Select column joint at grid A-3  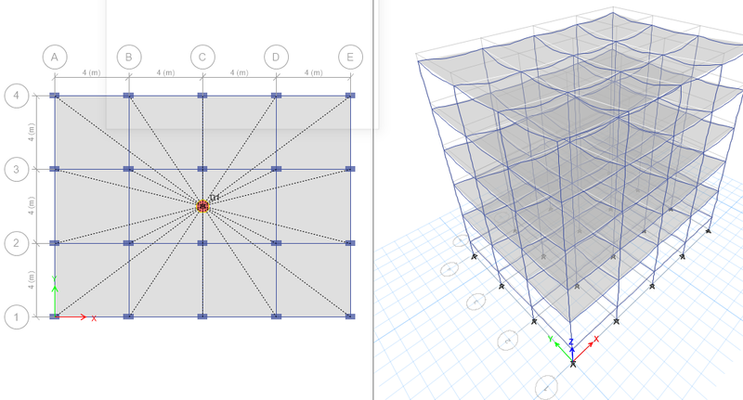pos(55,169)
